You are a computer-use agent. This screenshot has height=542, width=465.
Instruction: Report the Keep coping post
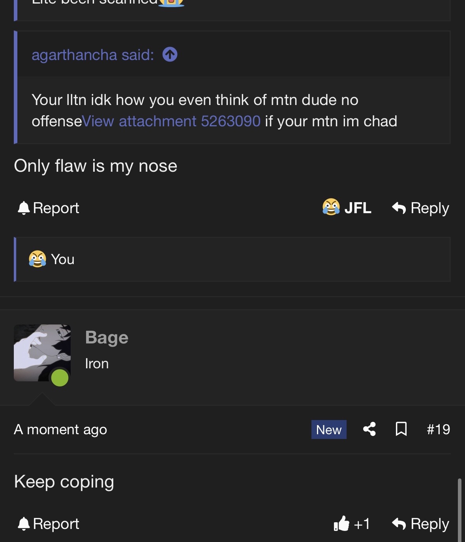49,523
